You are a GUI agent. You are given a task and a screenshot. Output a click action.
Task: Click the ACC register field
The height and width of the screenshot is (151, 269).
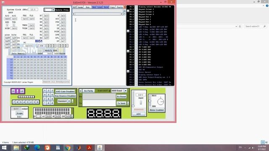tap(63, 19)
